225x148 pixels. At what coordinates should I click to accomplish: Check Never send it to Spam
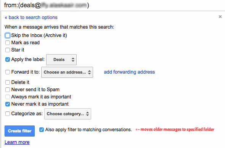pyautogui.click(x=8, y=90)
